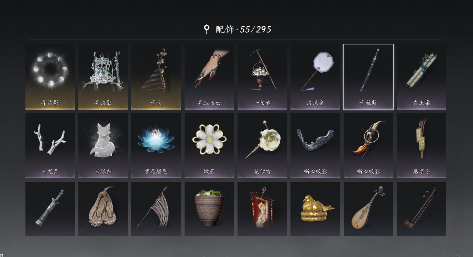Viewport: 473px width, 257px height.
Task: Choose the 弄玉拨云 hand ornament
Action: click(x=209, y=77)
